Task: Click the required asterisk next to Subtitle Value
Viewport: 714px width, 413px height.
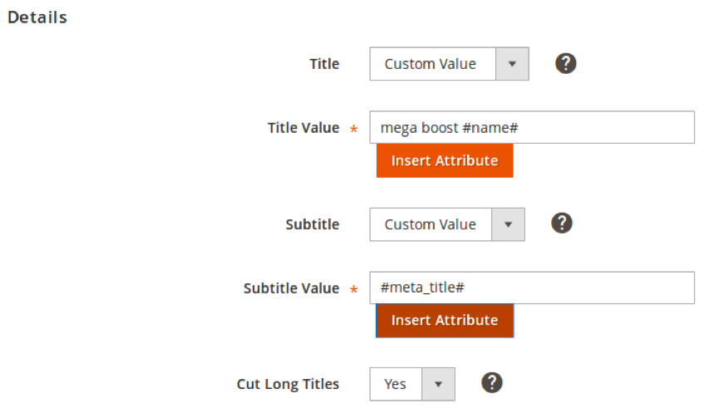Action: point(354,288)
